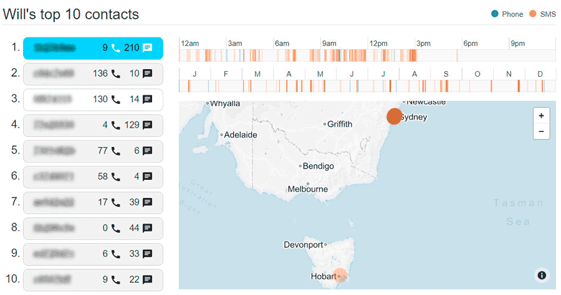
Task: Click phone icon in contact 10 row
Action: tap(115, 279)
